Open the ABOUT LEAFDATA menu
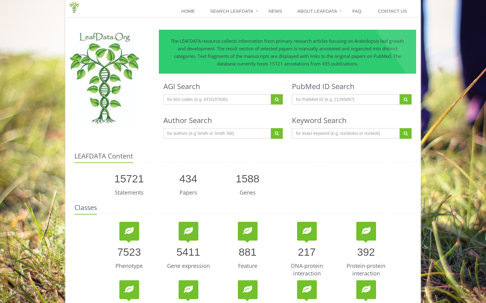Image resolution: width=486 pixels, height=303 pixels. (317, 11)
